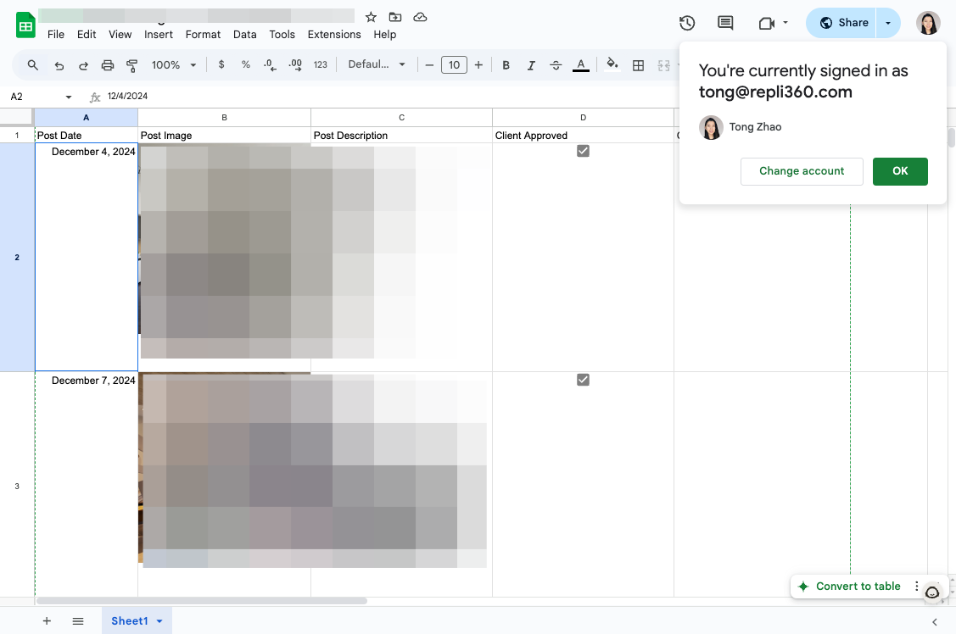Open the Edit menu

click(87, 35)
